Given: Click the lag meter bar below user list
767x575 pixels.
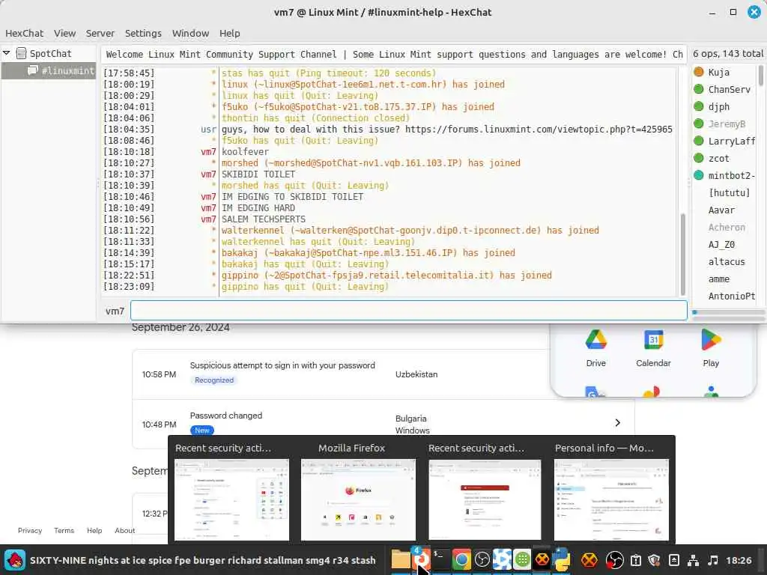Looking at the screenshot, I should click(727, 312).
